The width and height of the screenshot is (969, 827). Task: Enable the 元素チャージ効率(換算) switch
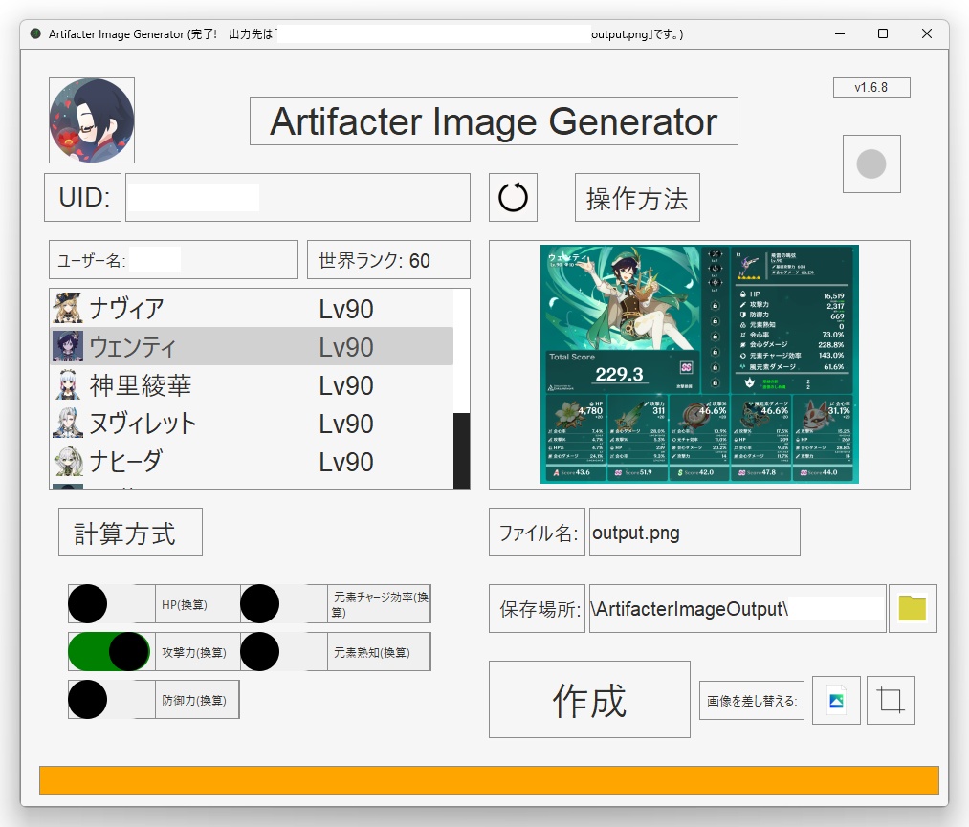tap(284, 604)
